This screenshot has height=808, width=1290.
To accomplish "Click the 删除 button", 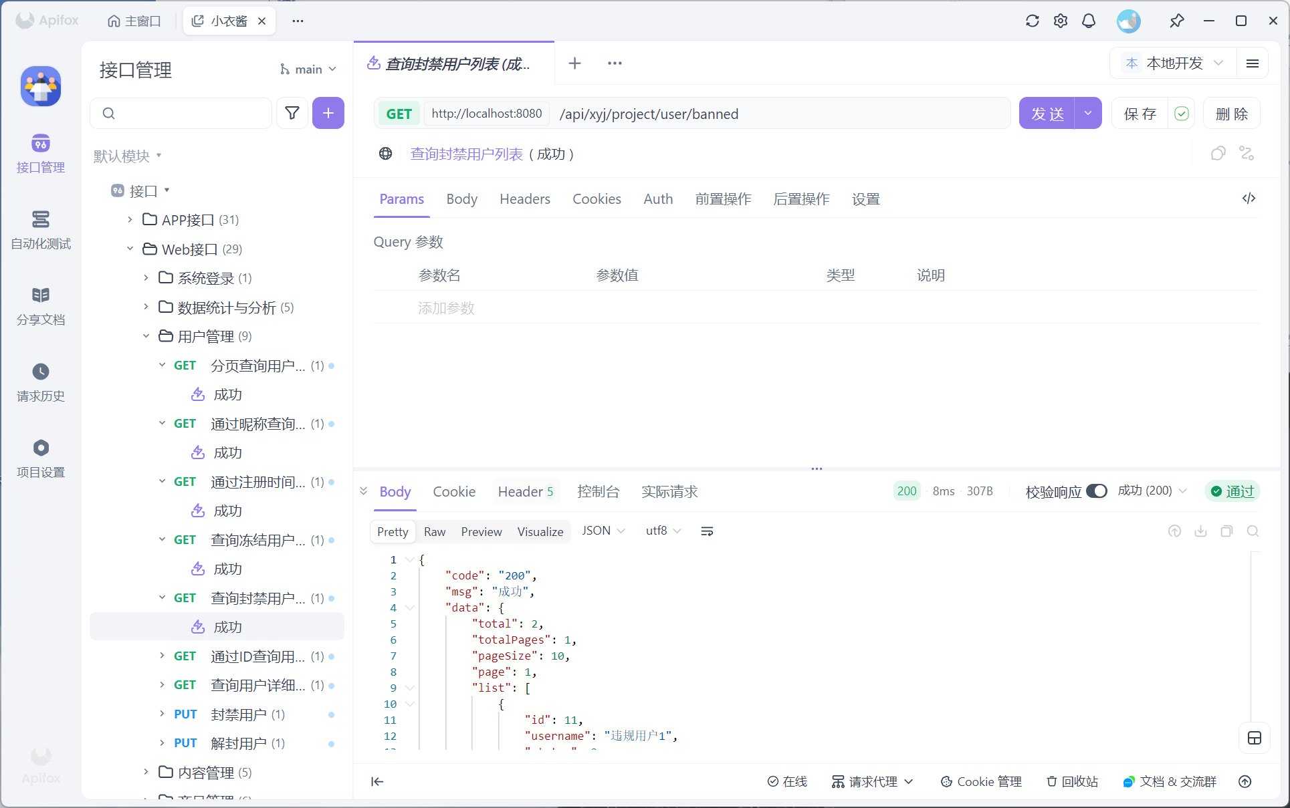I will (x=1231, y=114).
